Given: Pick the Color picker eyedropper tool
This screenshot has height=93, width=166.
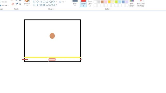Looking at the screenshot, I should (x=17, y=4).
